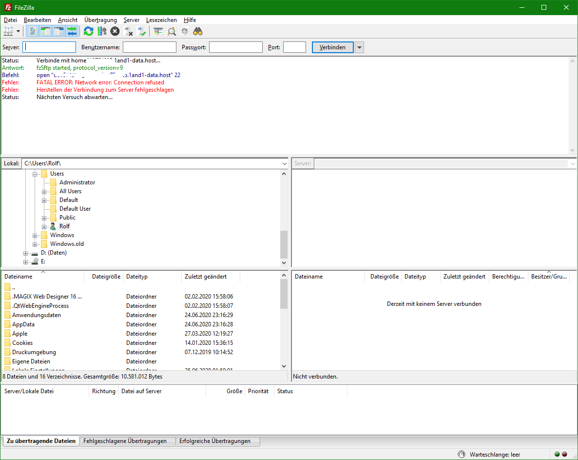Collapse the Users folder tree node
The height and width of the screenshot is (460, 578).
pos(35,174)
